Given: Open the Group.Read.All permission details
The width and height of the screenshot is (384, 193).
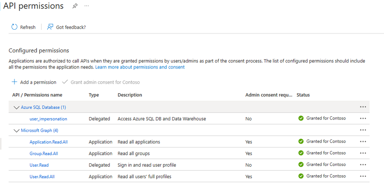Looking at the screenshot, I should (44, 153).
